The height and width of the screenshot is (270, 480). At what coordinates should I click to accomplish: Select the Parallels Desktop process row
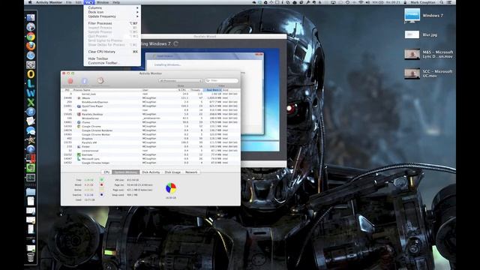[150, 114]
